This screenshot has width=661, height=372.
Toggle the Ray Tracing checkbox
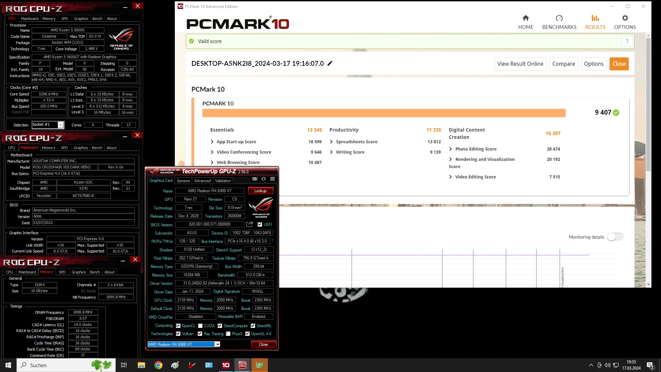(200, 334)
